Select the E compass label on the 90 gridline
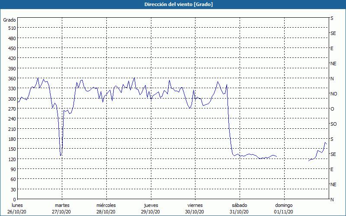Image resolution: width=346 pixels, height=216 pixels. [332, 169]
